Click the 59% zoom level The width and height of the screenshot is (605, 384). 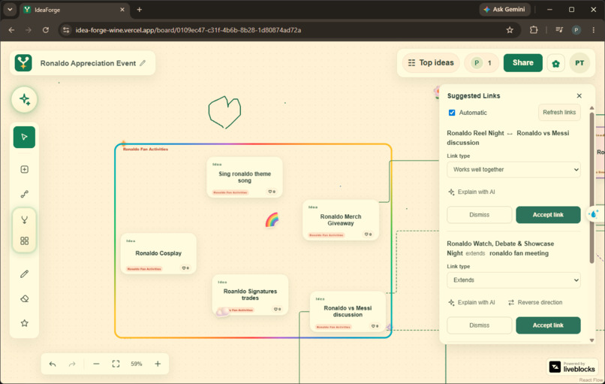coord(136,364)
